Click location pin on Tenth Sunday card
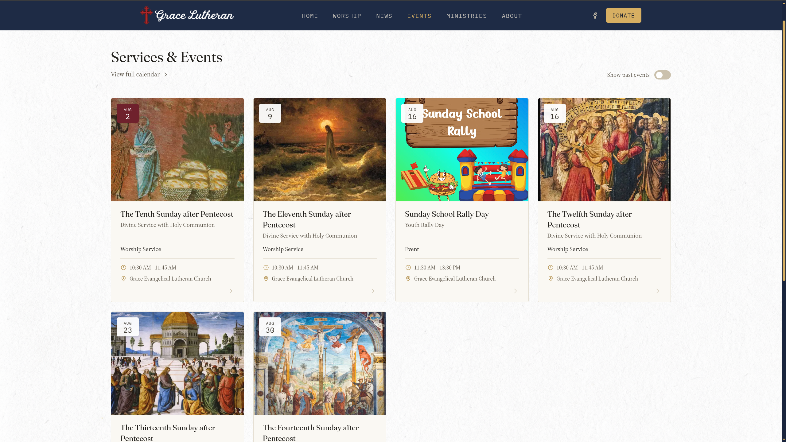Screen dimensions: 786x442 [123, 279]
